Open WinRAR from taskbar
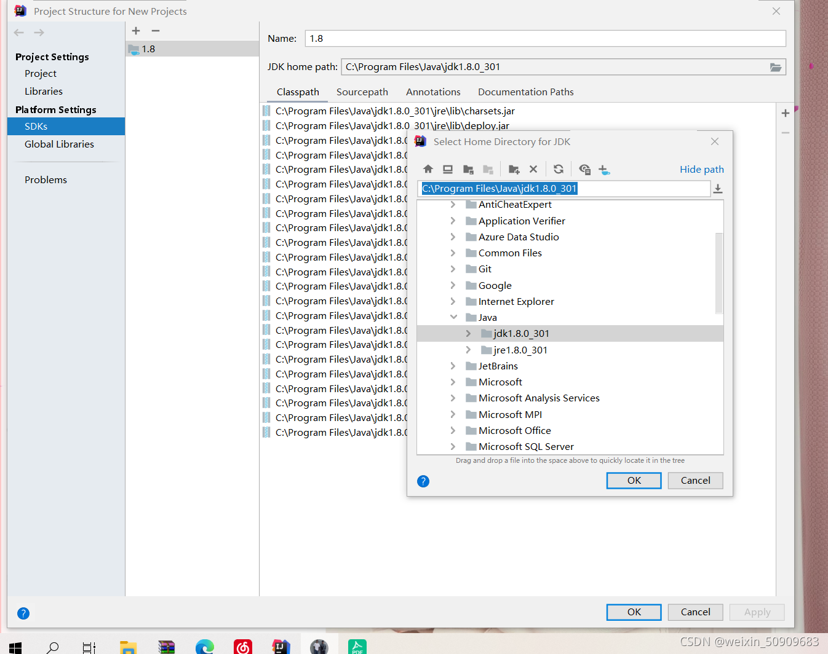Screen dimensions: 828x654 coord(166,647)
